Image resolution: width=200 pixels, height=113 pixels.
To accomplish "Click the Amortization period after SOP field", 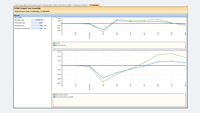I will pos(37,29).
